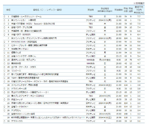This screenshot has width=149, height=124.
Task: Select the title 映画クレヨンしんちゃん special
Action: click(x=48, y=118)
